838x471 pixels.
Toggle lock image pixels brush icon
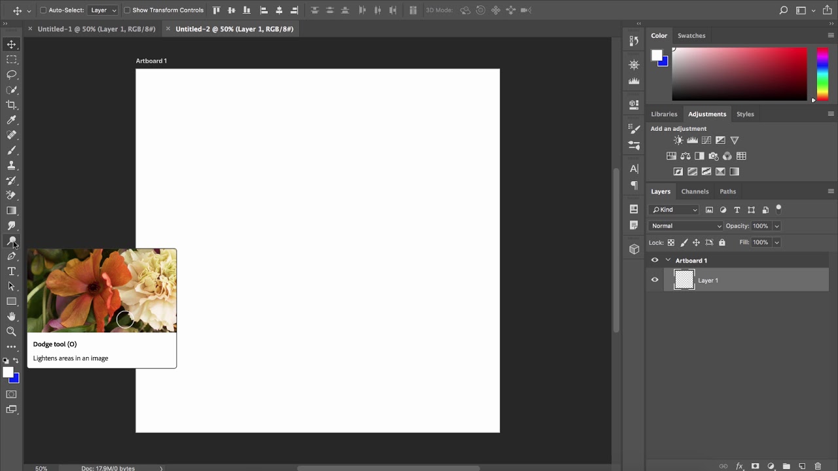[684, 243]
